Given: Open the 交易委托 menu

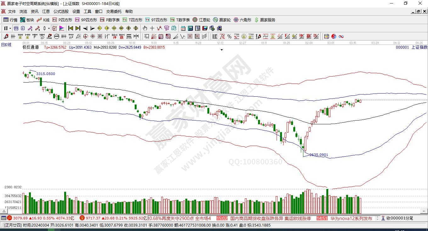Looking at the screenshot, I should (114, 12).
